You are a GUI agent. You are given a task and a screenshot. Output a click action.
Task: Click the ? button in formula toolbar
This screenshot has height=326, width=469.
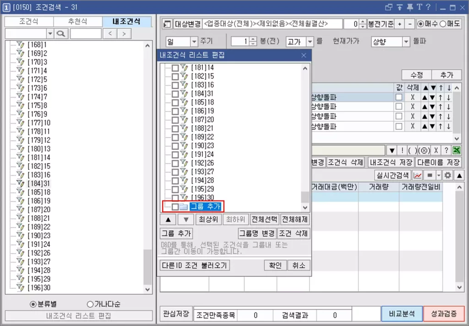[x=446, y=150]
